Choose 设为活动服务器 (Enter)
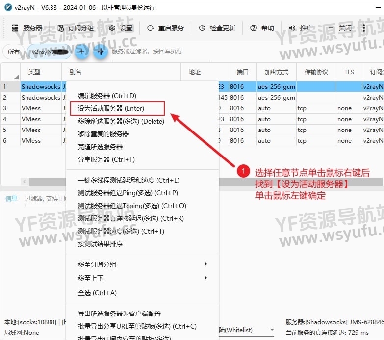384x340 pixels. 142,108
